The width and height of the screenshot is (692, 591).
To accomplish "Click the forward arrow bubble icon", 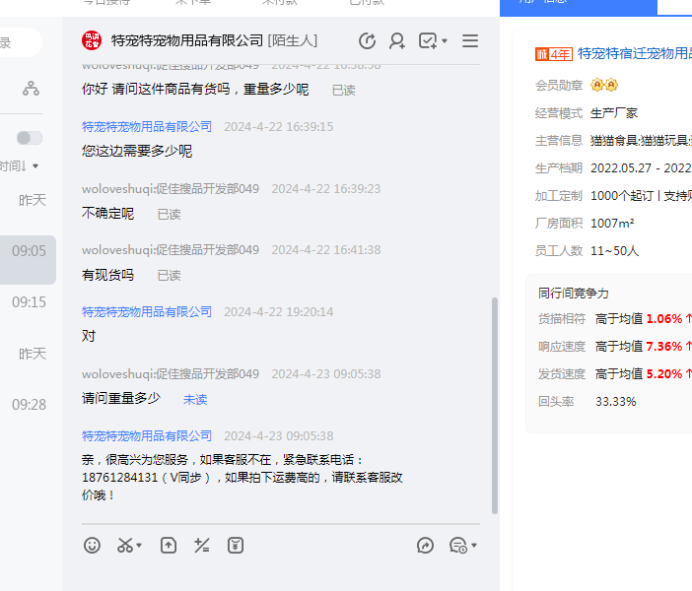I will (x=426, y=545).
